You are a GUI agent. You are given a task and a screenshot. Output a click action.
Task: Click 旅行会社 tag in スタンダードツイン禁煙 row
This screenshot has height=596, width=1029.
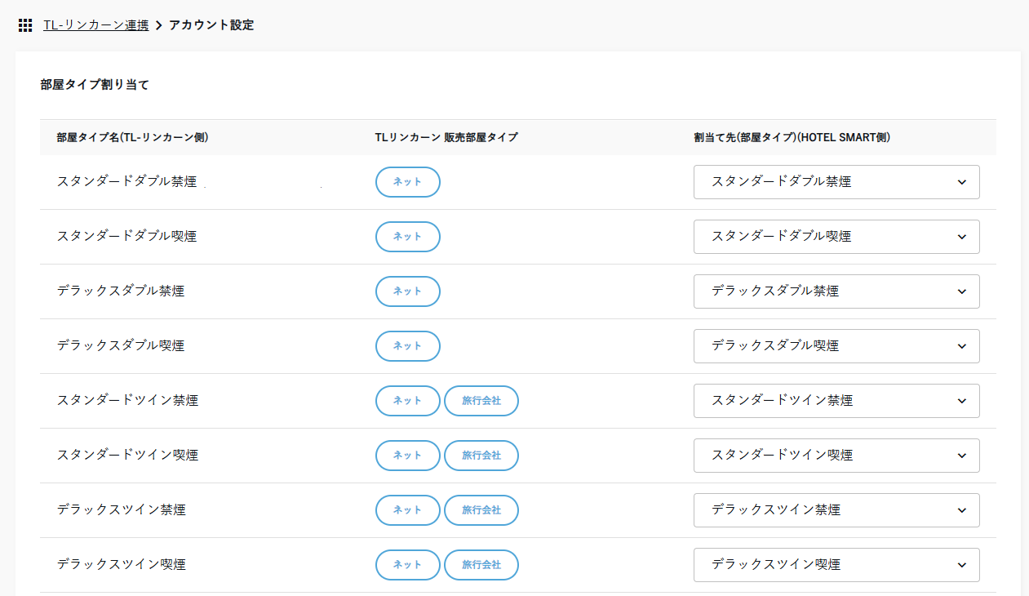coord(481,401)
